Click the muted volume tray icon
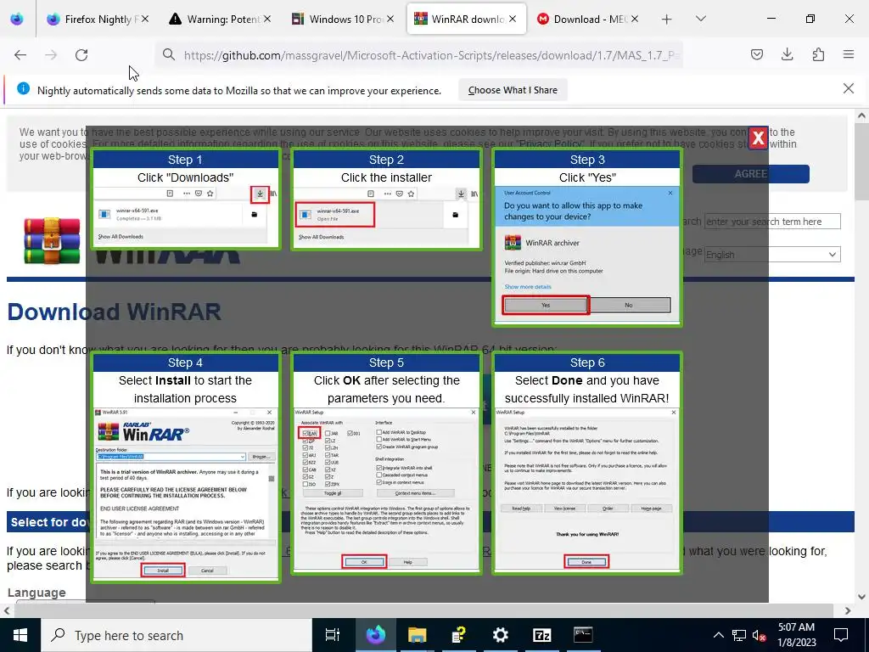 coord(760,635)
